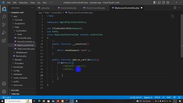This screenshot has width=183, height=103.
Task: Open the Extensions view
Action: [x=4, y=41]
